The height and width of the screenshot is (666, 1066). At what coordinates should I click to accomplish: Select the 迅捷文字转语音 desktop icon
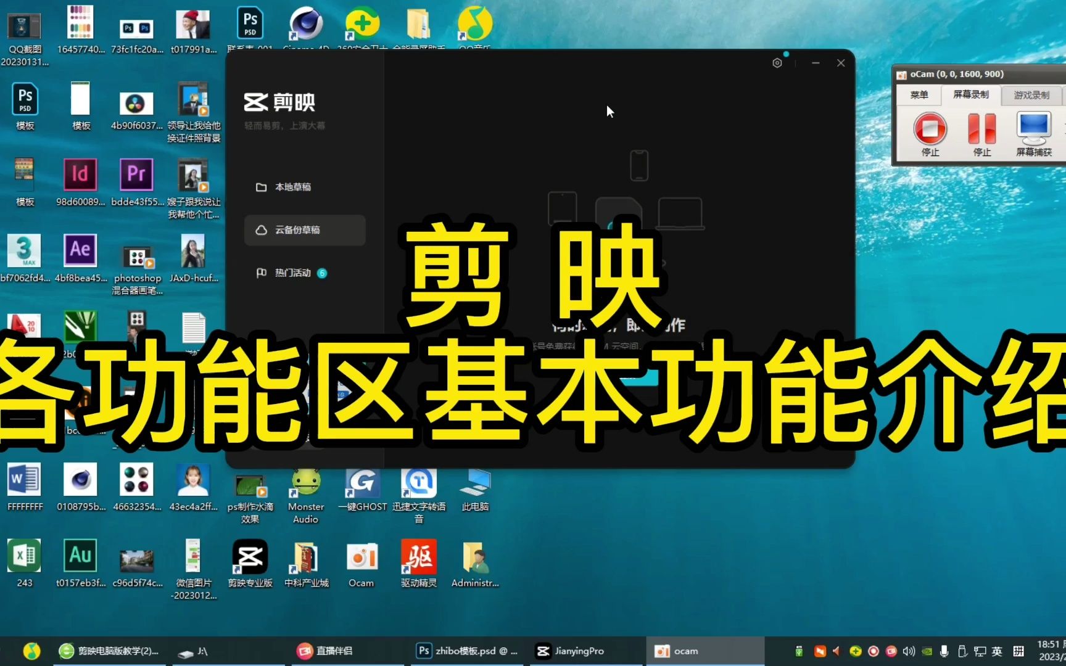coord(419,495)
